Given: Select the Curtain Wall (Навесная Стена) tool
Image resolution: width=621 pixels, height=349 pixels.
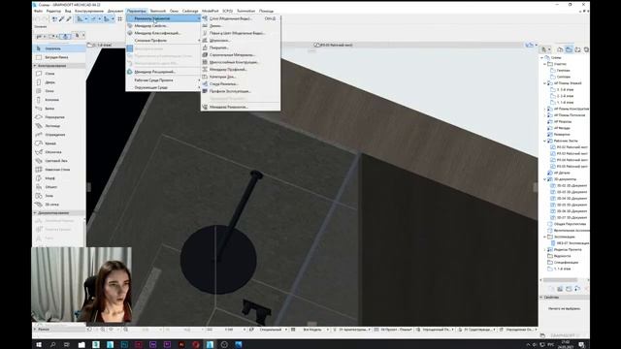Looking at the screenshot, I should (x=58, y=170).
